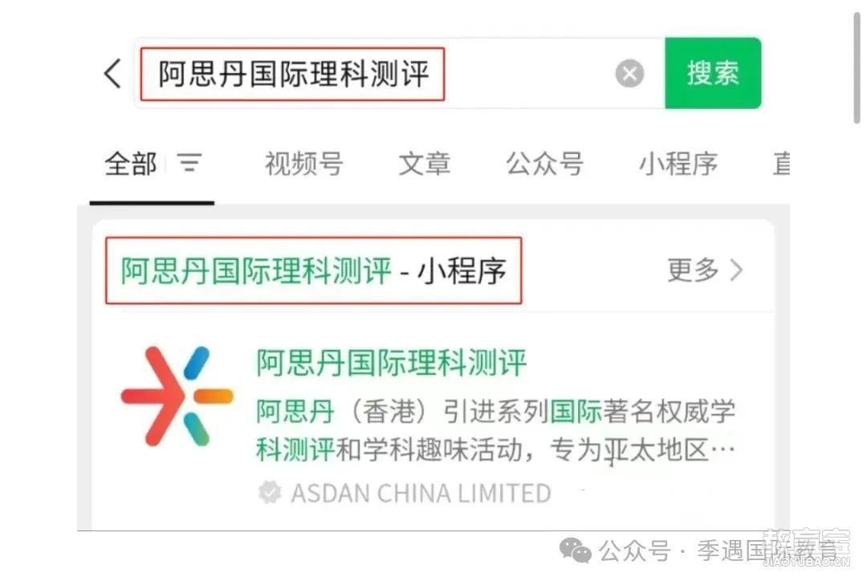The height and width of the screenshot is (585, 867).
Task: Open the green 阿思丹国际理科测评 result title
Action: tap(392, 363)
